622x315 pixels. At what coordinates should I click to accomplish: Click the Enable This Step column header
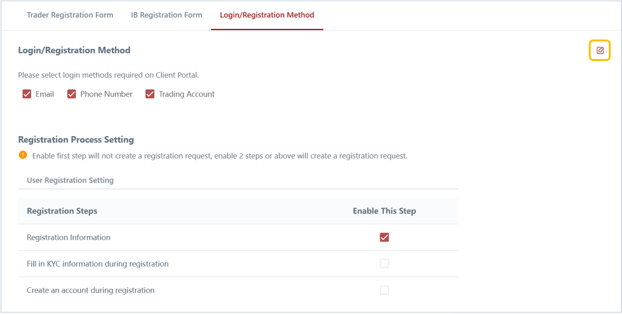385,211
